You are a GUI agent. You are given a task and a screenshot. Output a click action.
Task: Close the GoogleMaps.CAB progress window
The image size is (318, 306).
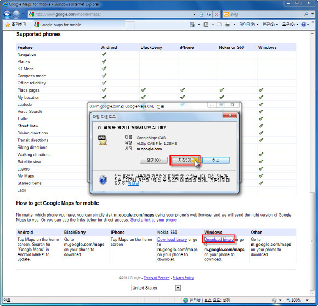pyautogui.click(x=232, y=105)
